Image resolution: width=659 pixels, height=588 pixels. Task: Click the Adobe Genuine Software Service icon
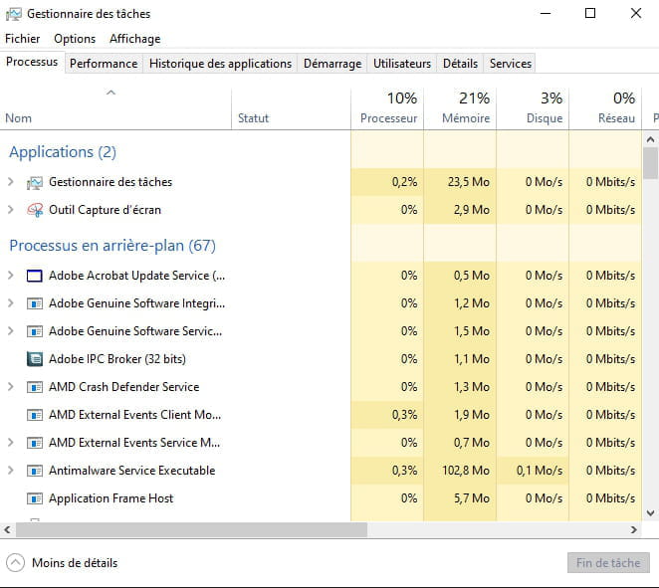coord(35,331)
